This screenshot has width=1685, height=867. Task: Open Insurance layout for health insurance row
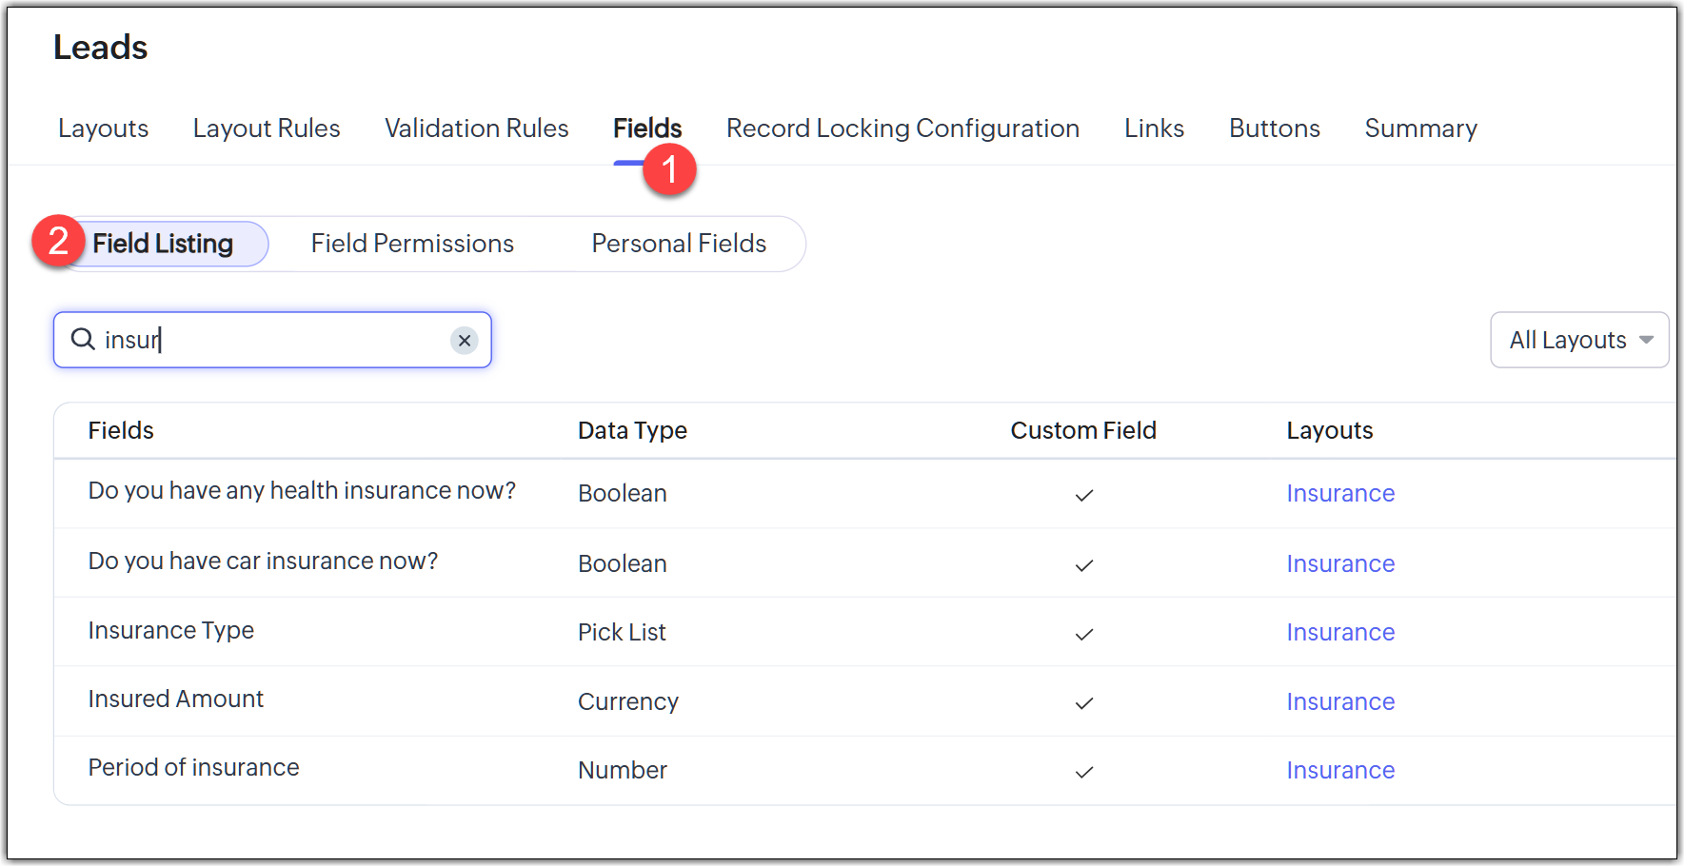1340,494
